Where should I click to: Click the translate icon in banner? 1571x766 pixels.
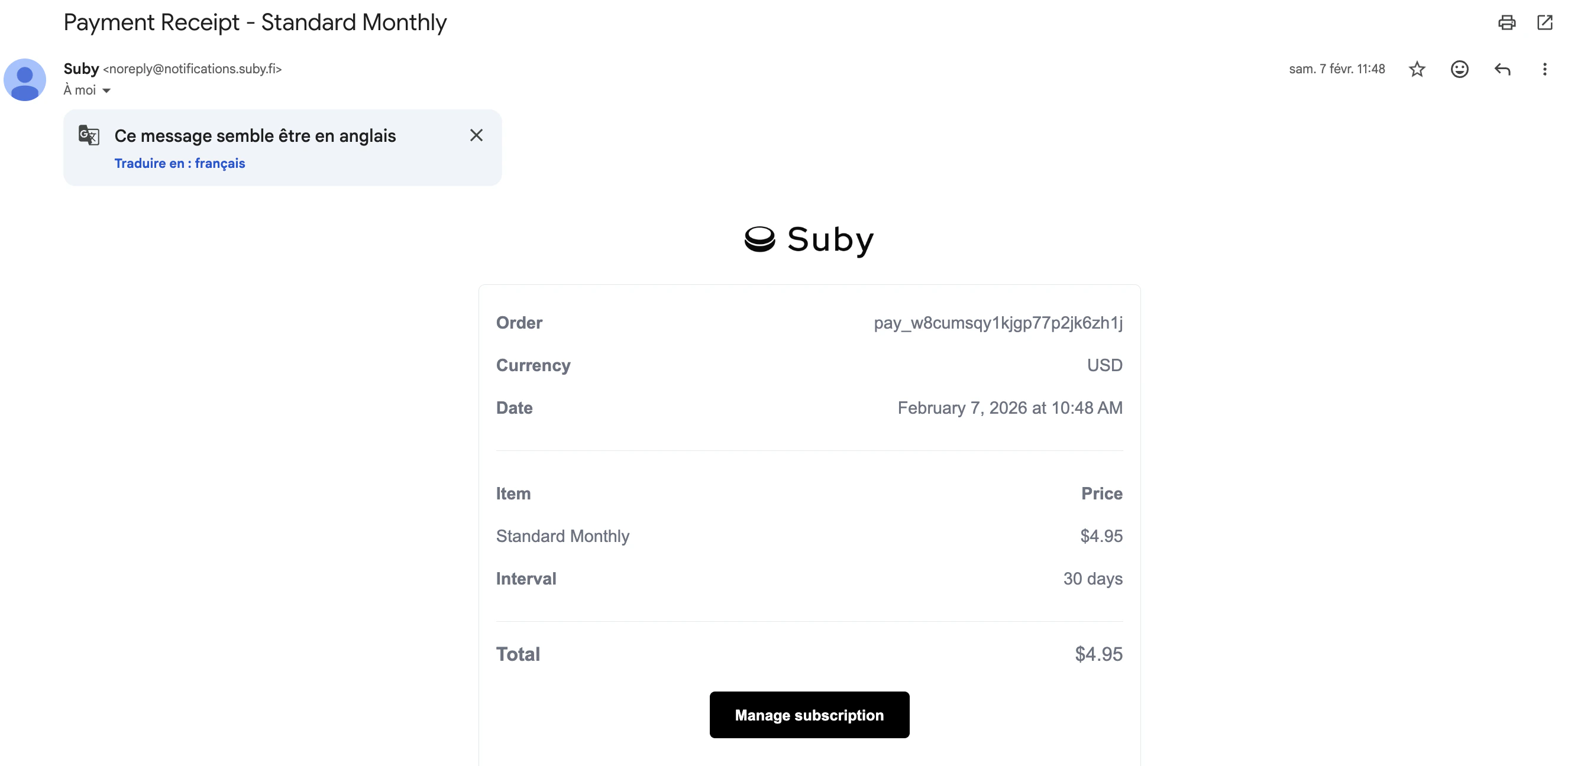(89, 135)
